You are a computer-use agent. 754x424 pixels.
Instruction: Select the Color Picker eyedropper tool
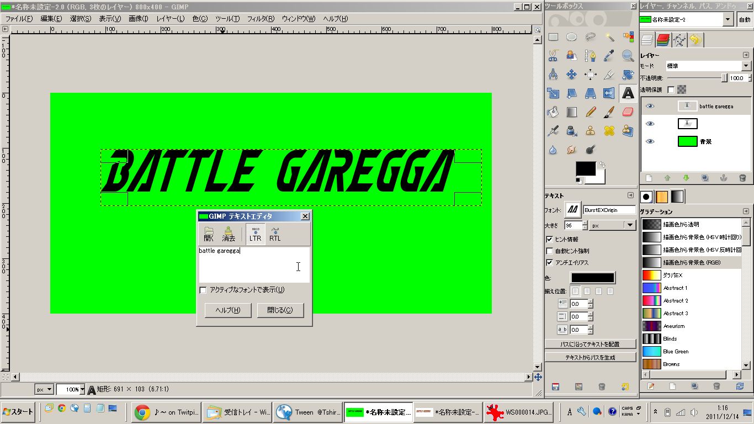click(x=609, y=56)
